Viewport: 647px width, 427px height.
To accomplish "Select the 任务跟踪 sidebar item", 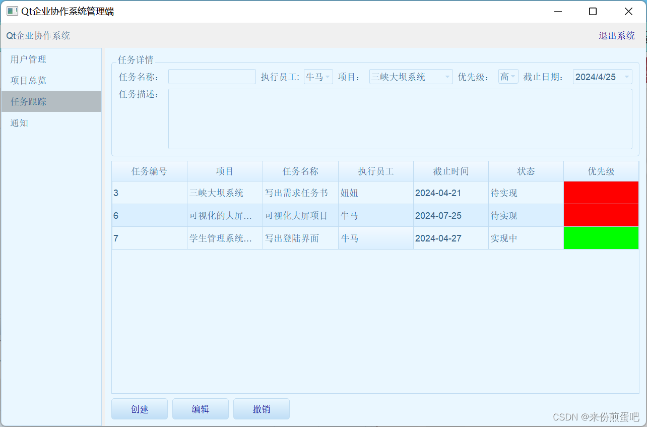I will point(27,101).
